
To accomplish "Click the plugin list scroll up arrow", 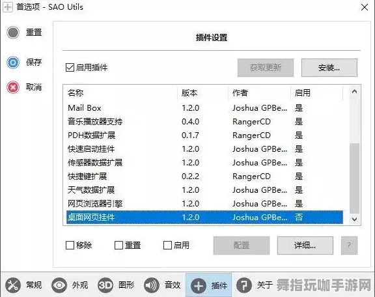I will coord(354,91).
